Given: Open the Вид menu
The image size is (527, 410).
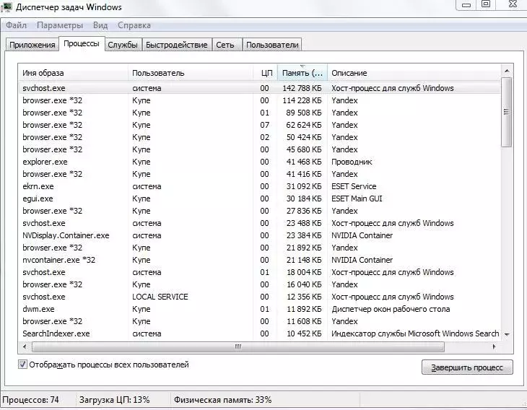Looking at the screenshot, I should [x=100, y=25].
